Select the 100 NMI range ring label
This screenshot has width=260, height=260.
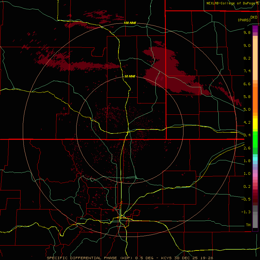click(x=130, y=23)
